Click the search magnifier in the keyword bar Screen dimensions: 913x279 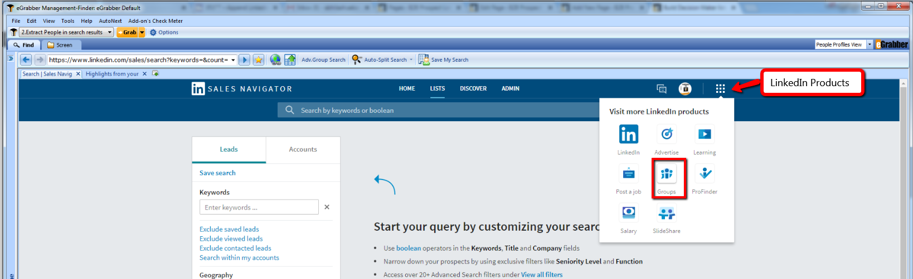290,110
